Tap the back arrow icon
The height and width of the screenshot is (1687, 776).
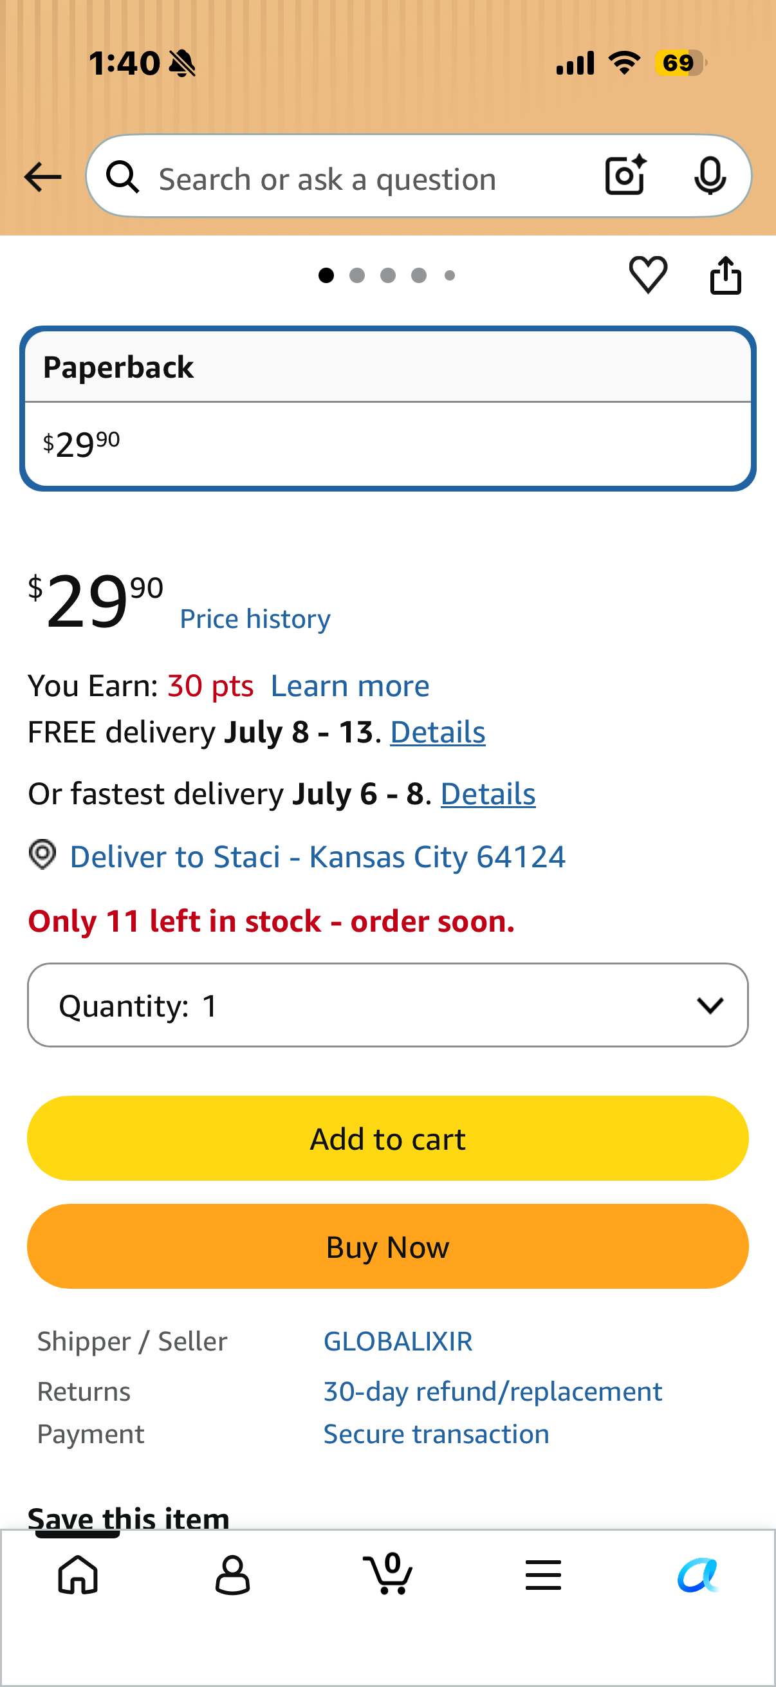pyautogui.click(x=42, y=177)
